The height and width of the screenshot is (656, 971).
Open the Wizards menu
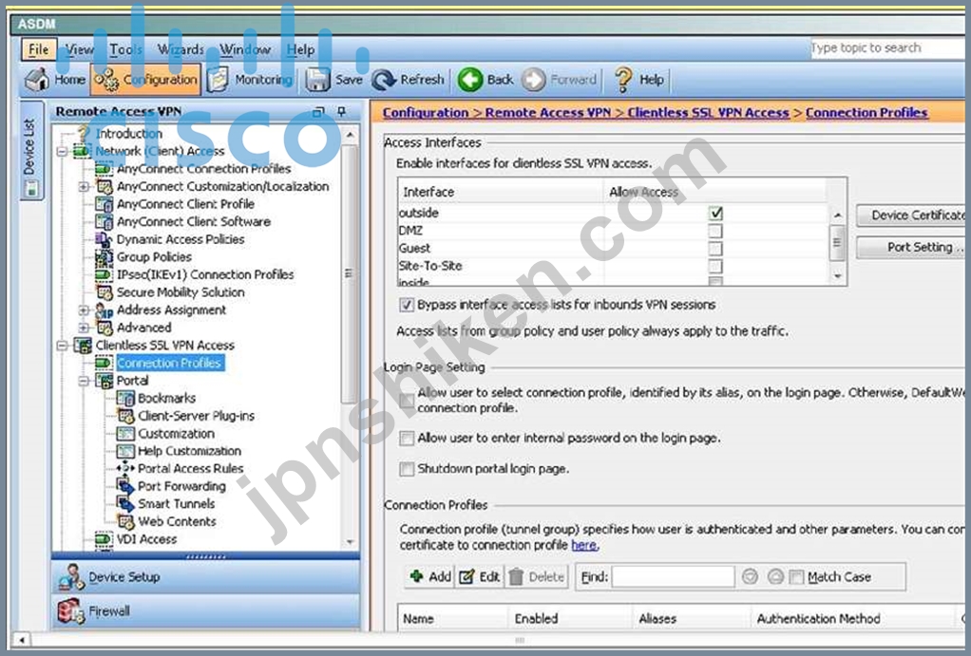pos(181,49)
